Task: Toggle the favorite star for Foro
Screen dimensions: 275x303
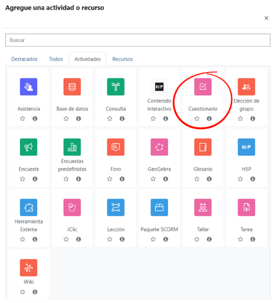Action: (110, 179)
